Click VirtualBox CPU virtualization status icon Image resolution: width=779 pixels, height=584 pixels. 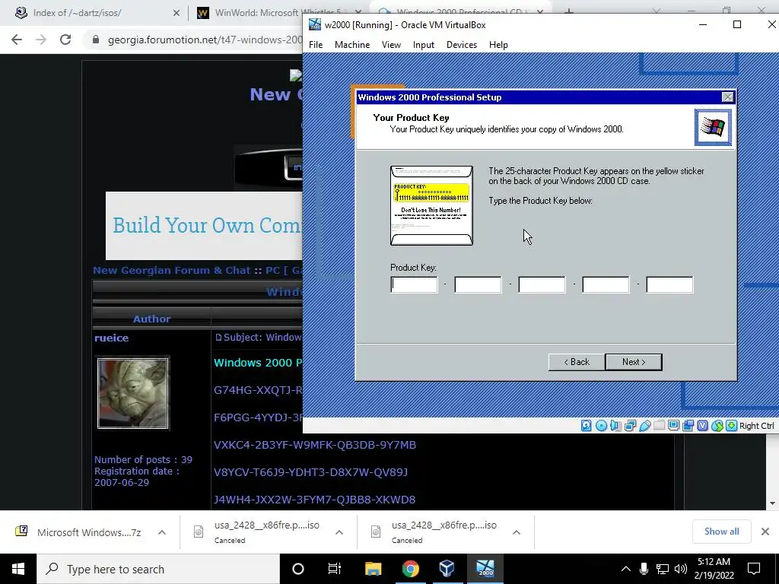click(x=702, y=426)
